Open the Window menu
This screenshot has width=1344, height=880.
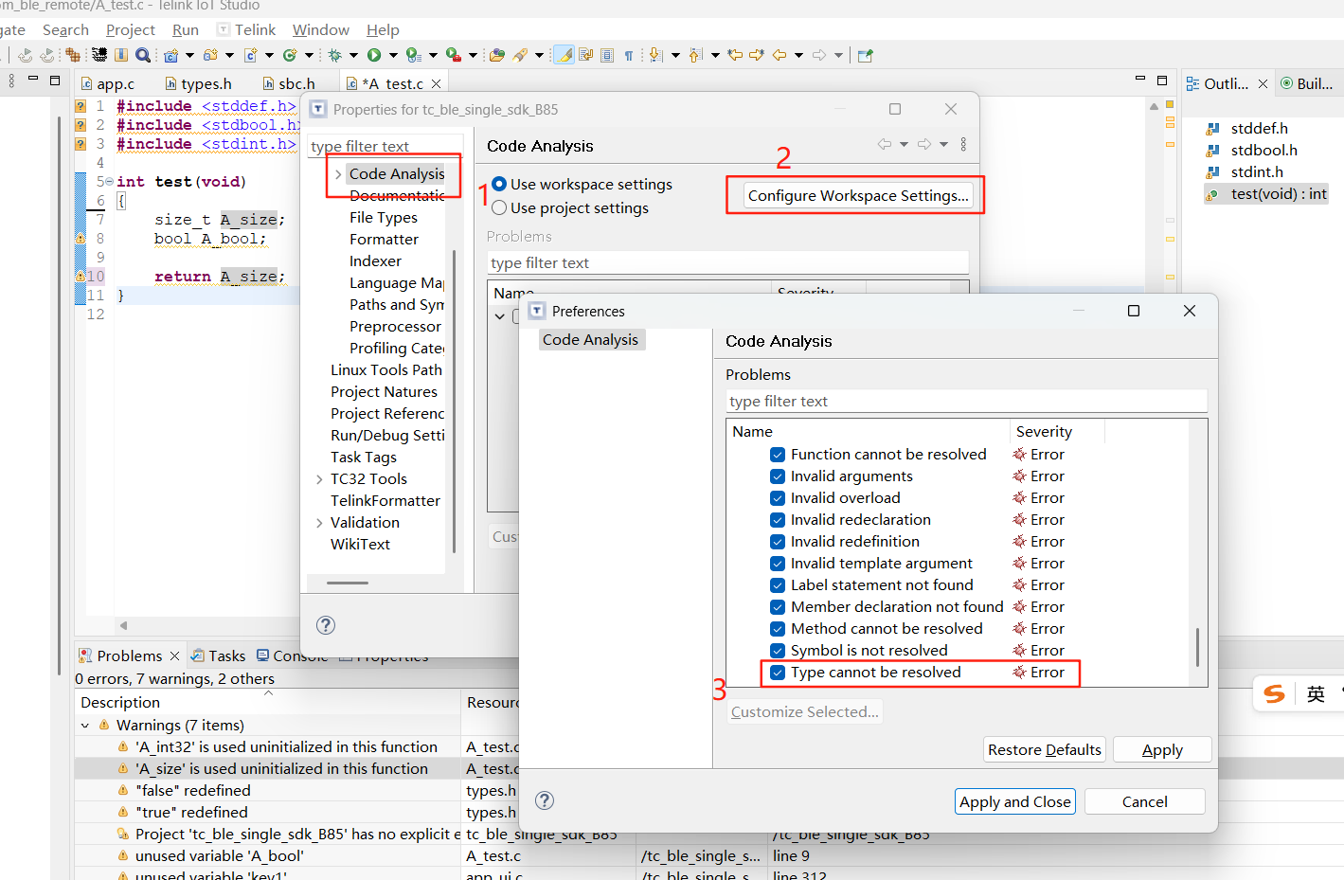click(321, 29)
